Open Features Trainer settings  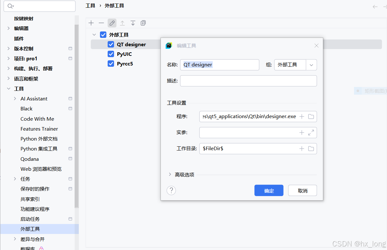tap(39, 129)
